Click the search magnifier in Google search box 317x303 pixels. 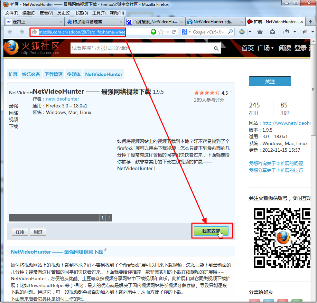[230, 32]
